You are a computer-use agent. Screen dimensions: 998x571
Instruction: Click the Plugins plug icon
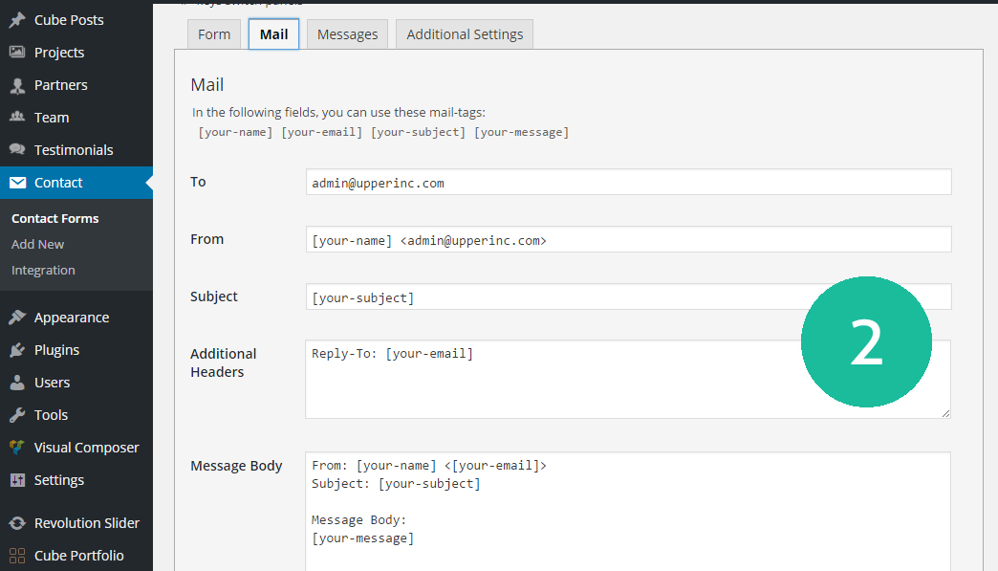coord(17,350)
